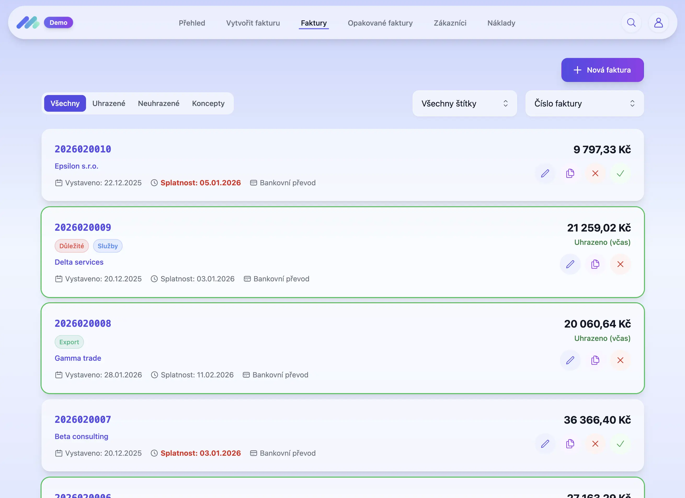Open invoice number 2026020008
The width and height of the screenshot is (685, 498).
83,323
